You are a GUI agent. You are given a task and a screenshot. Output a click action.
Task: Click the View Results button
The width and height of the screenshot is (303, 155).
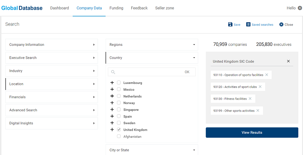tap(252, 132)
